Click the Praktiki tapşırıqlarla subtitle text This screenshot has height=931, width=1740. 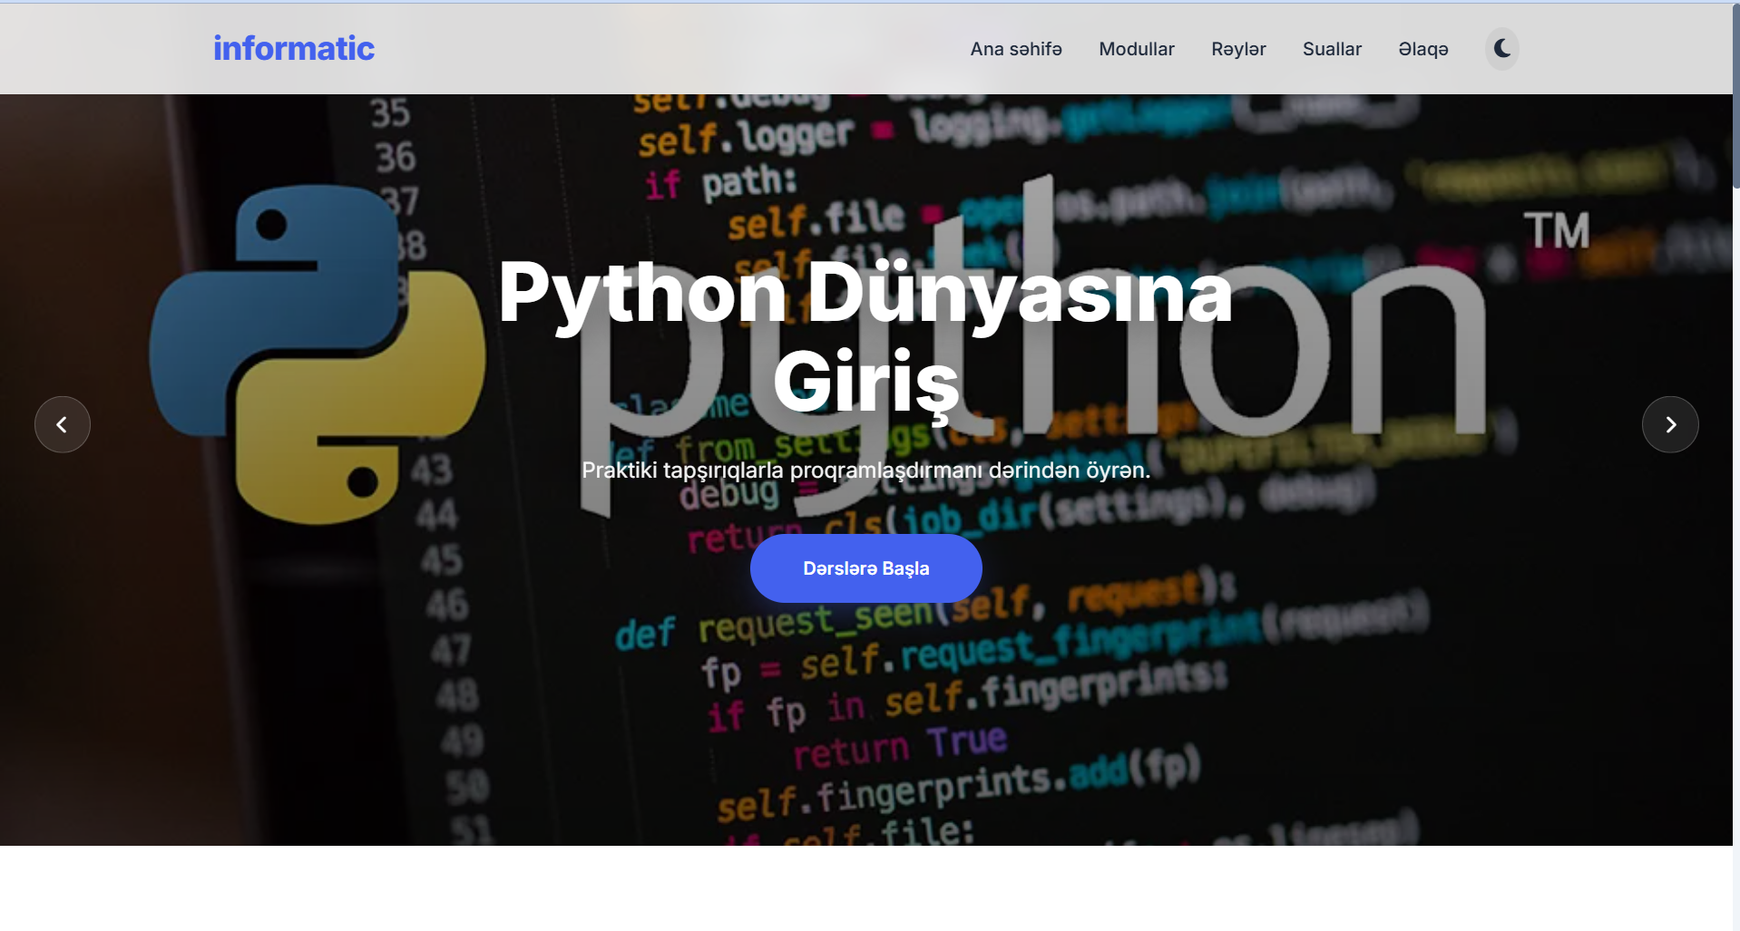click(x=865, y=470)
